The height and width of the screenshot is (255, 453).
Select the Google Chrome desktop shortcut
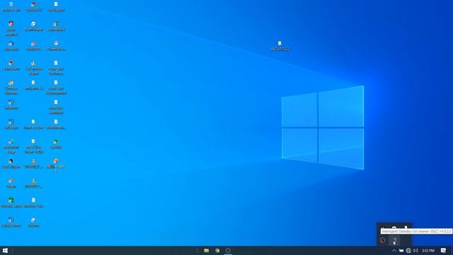[11, 88]
